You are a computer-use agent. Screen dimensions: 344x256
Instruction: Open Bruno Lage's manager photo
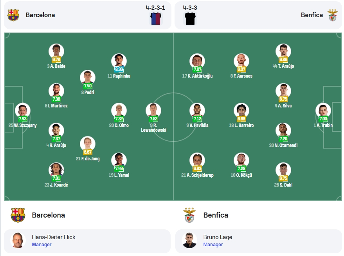point(189,240)
